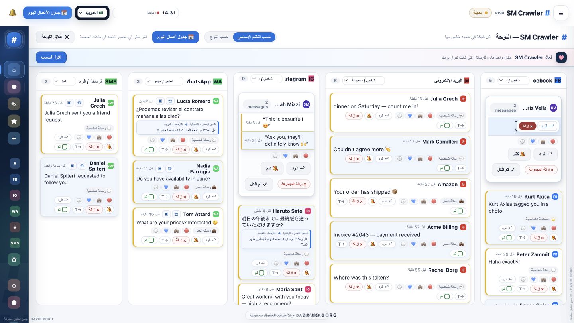Select the email @ icon in sidebar

(x=15, y=227)
